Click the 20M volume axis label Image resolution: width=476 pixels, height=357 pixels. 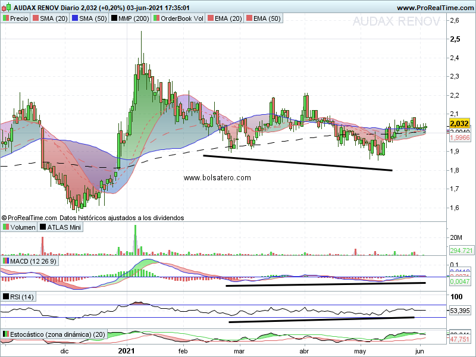click(456, 237)
